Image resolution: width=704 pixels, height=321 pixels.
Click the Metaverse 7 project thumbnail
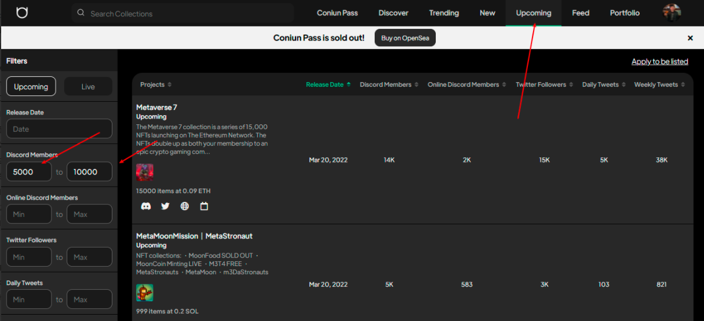(x=145, y=172)
